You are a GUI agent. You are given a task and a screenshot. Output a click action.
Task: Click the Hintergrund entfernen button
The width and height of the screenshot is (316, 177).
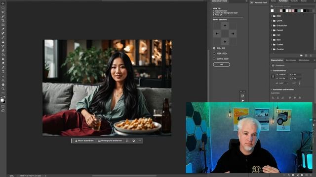[110, 141]
